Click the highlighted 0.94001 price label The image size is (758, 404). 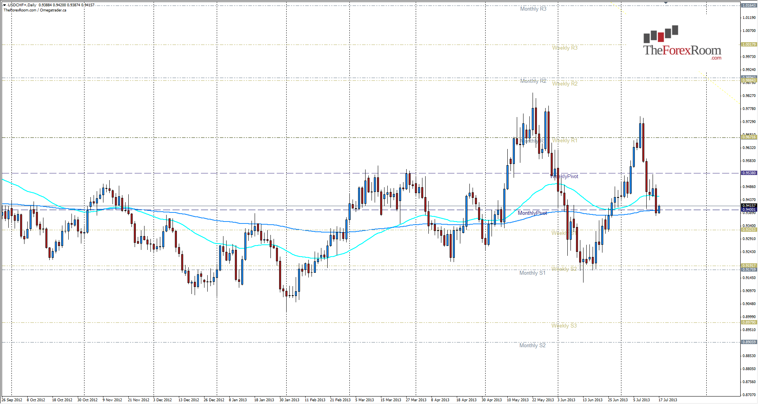click(x=749, y=209)
